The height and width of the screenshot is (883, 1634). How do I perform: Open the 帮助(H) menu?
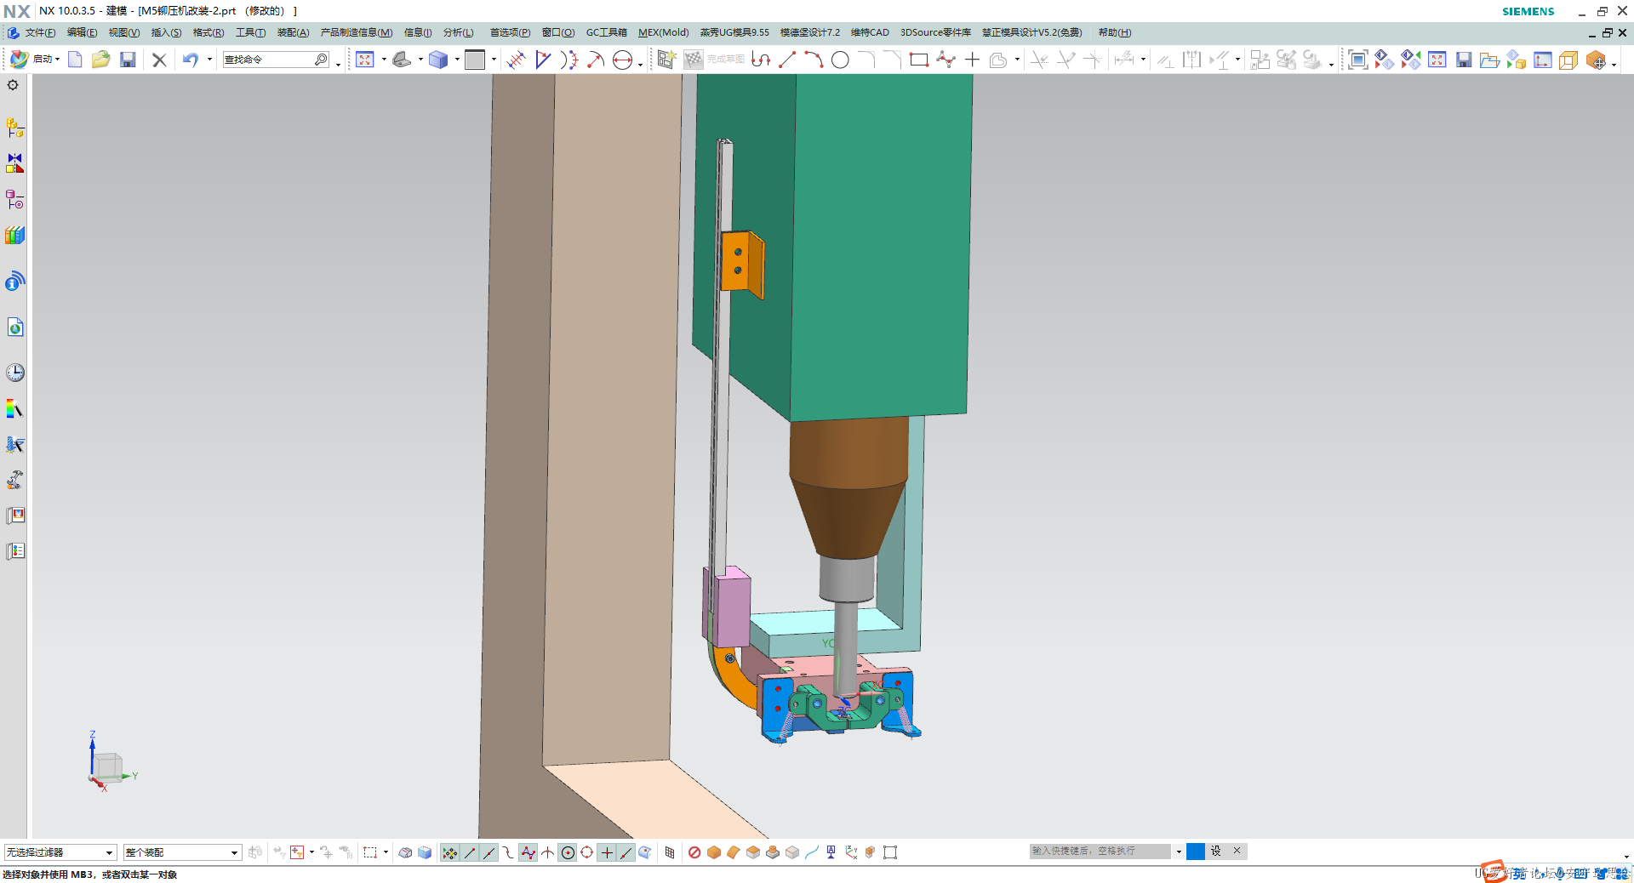(x=1115, y=32)
